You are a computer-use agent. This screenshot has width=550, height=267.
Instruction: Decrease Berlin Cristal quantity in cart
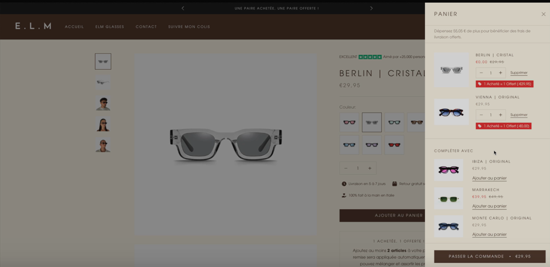tap(481, 73)
